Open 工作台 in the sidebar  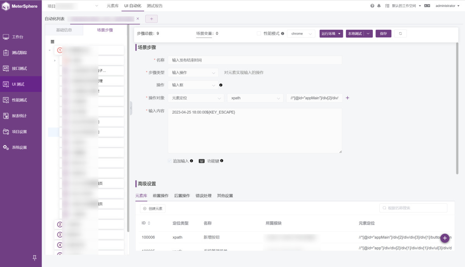click(21, 37)
